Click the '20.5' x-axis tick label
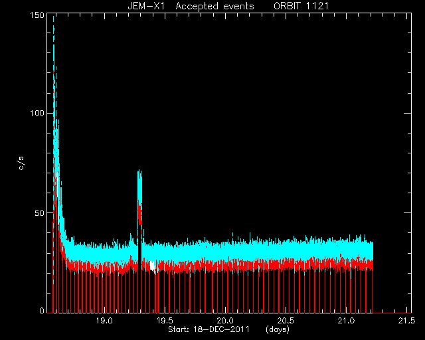This screenshot has width=425, height=340. coord(286,321)
